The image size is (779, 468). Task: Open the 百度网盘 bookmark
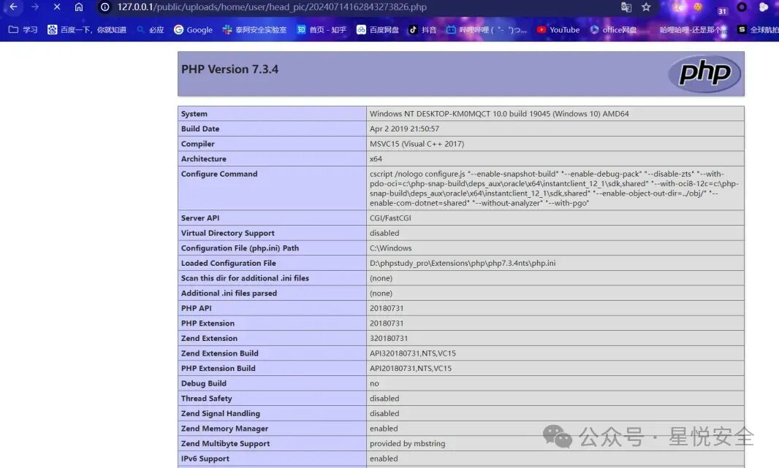[378, 30]
